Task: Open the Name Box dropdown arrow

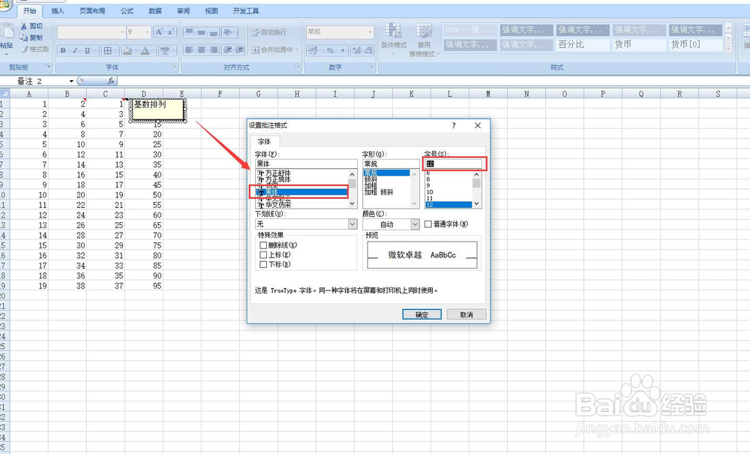Action: pyautogui.click(x=71, y=81)
